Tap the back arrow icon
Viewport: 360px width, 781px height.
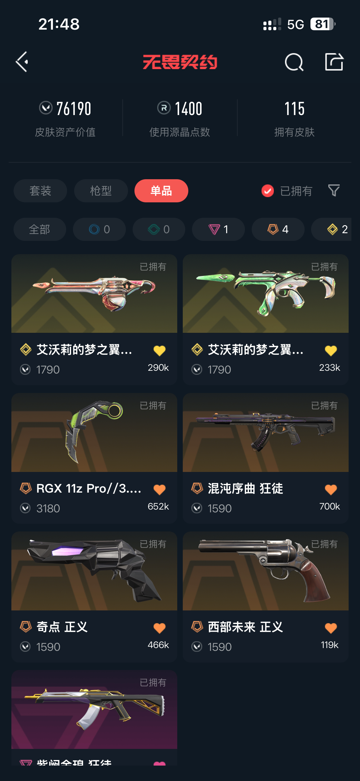pos(22,62)
